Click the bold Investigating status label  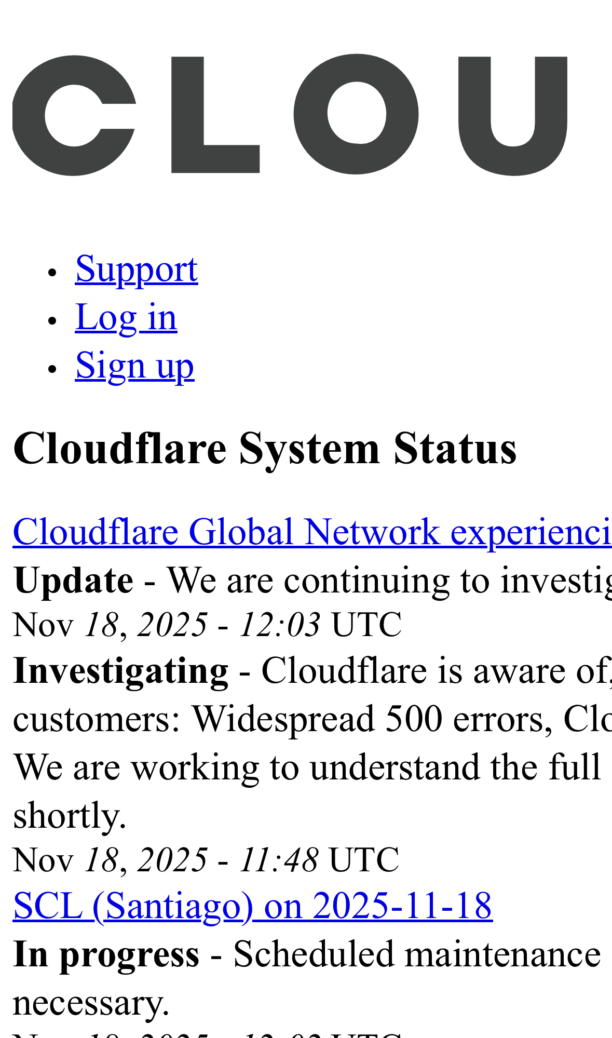[x=120, y=671]
